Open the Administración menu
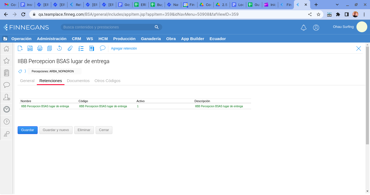 (51, 39)
